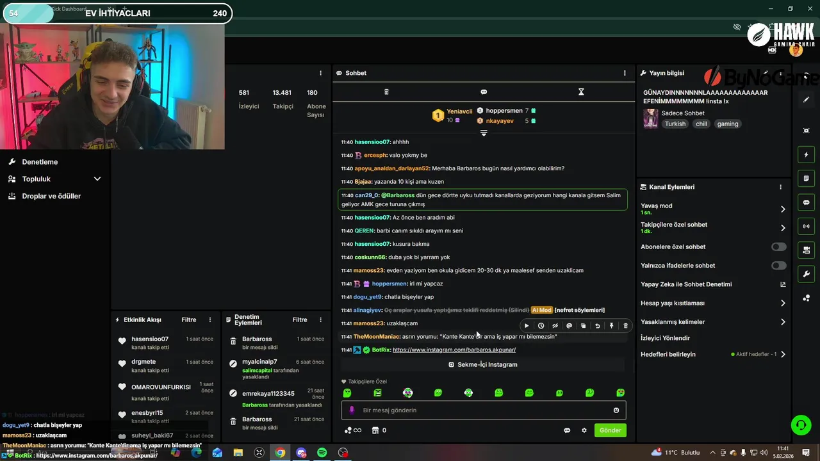
Task: Edit stream info with pencil icon
Action: [x=765, y=73]
